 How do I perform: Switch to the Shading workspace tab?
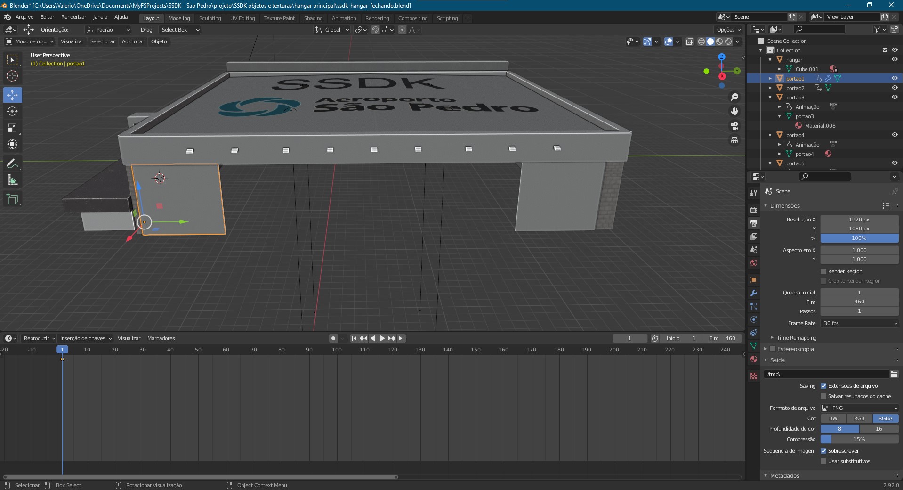pyautogui.click(x=313, y=18)
